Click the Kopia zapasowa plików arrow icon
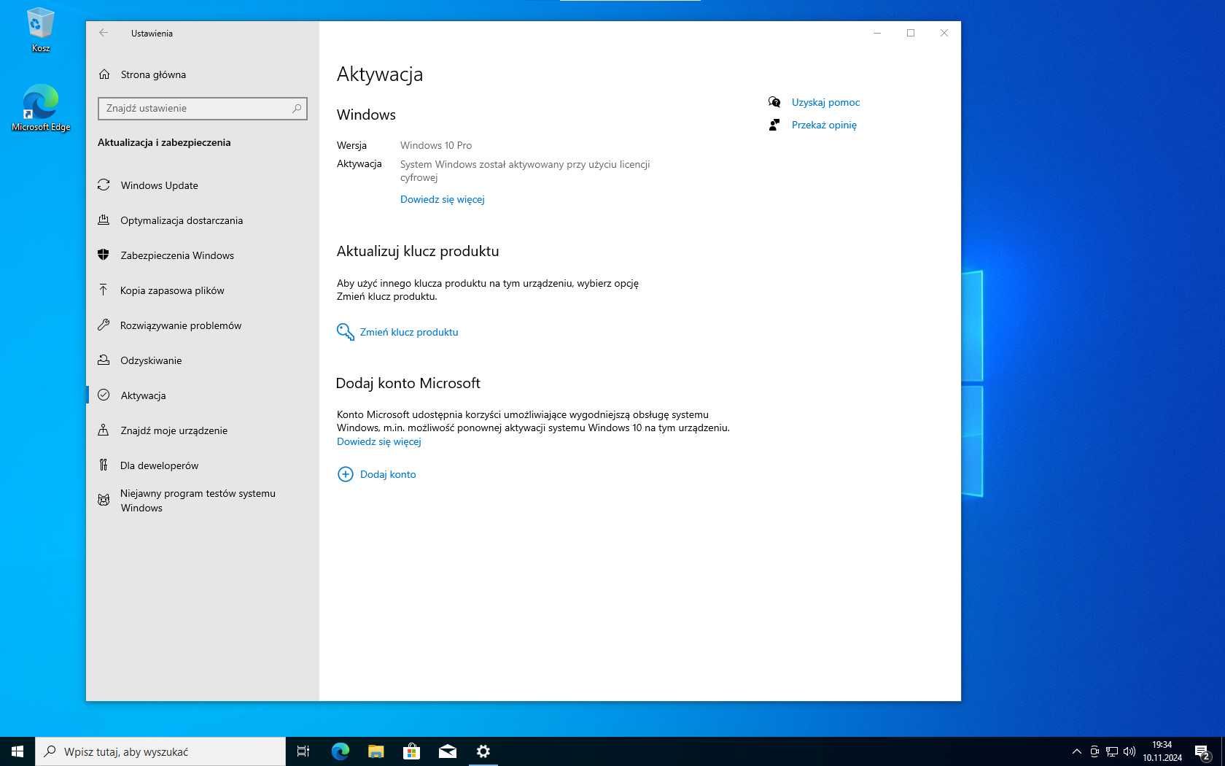The height and width of the screenshot is (766, 1225). [104, 290]
